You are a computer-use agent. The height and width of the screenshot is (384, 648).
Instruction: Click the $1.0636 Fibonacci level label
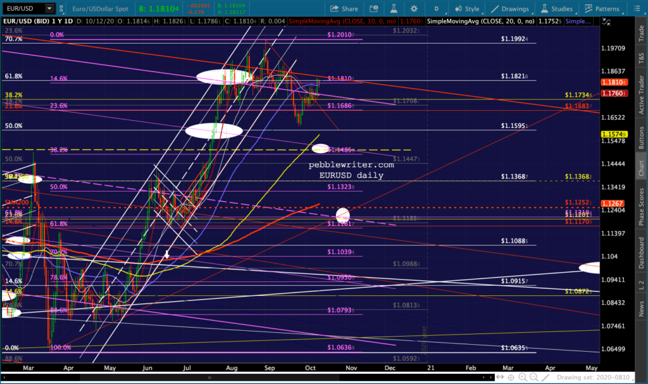[x=341, y=347]
